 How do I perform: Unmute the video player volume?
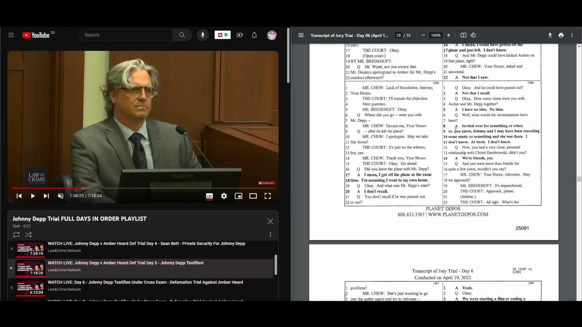60,196
